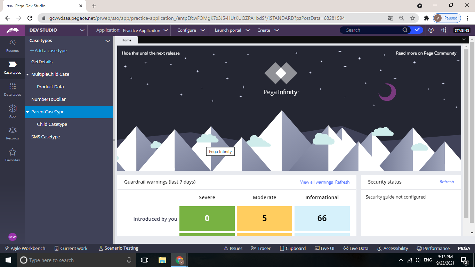Collapse the MultipleChild Case tree node

coord(27,74)
